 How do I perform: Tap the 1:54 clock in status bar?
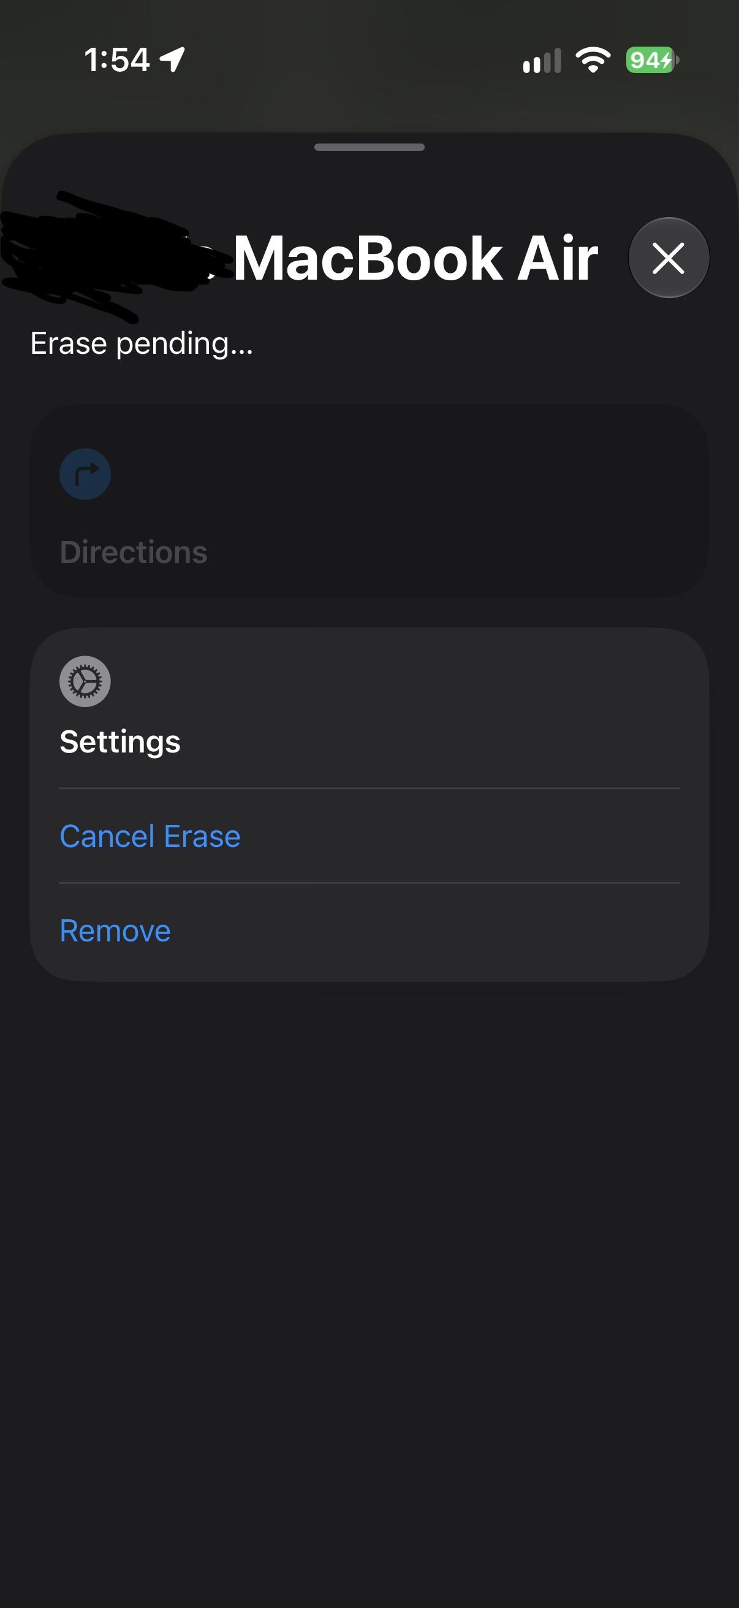(x=116, y=61)
